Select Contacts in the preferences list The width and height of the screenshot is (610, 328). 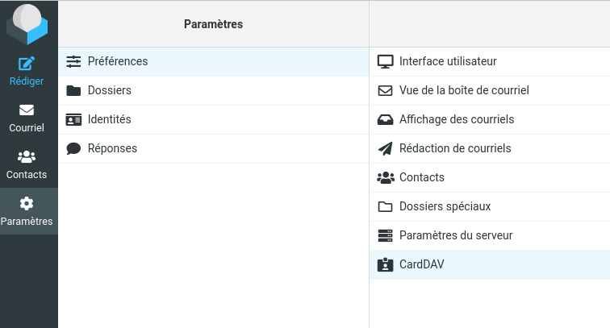pos(422,177)
